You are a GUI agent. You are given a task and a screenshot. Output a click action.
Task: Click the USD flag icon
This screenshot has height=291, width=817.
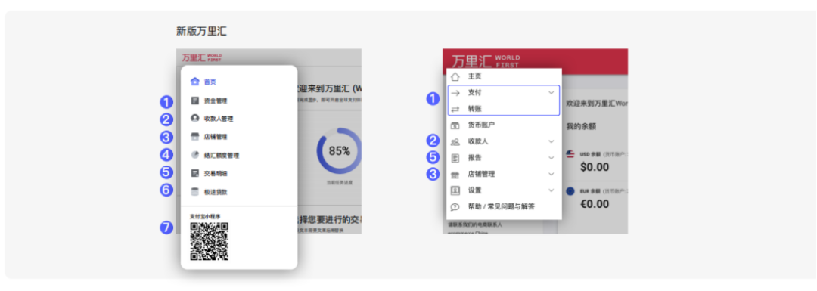pyautogui.click(x=570, y=155)
